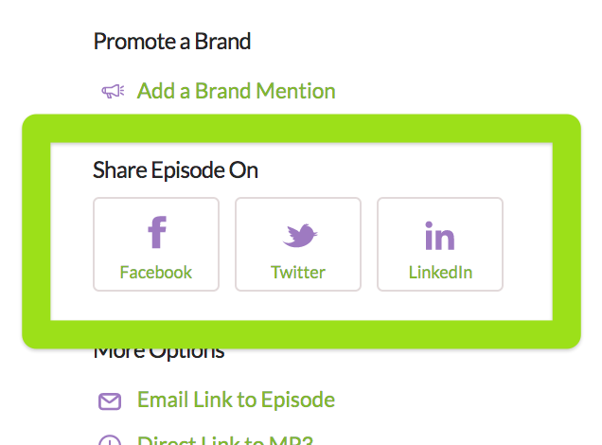Click the Twitter bird logo
The width and height of the screenshot is (602, 445).
click(x=299, y=235)
